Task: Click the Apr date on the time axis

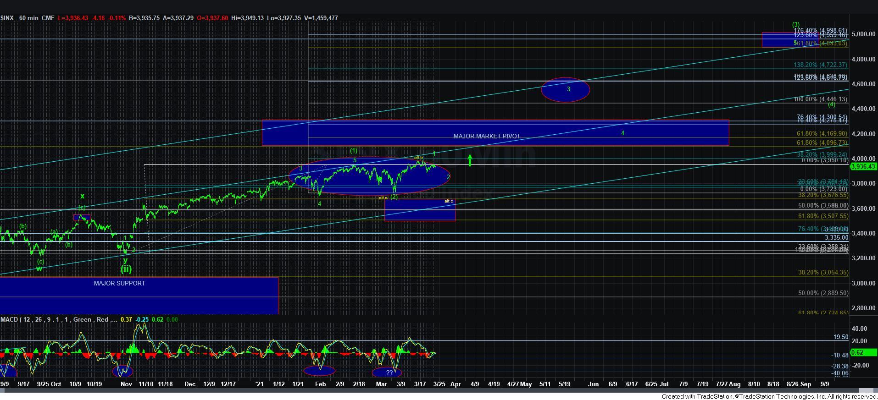Action: 455,384
